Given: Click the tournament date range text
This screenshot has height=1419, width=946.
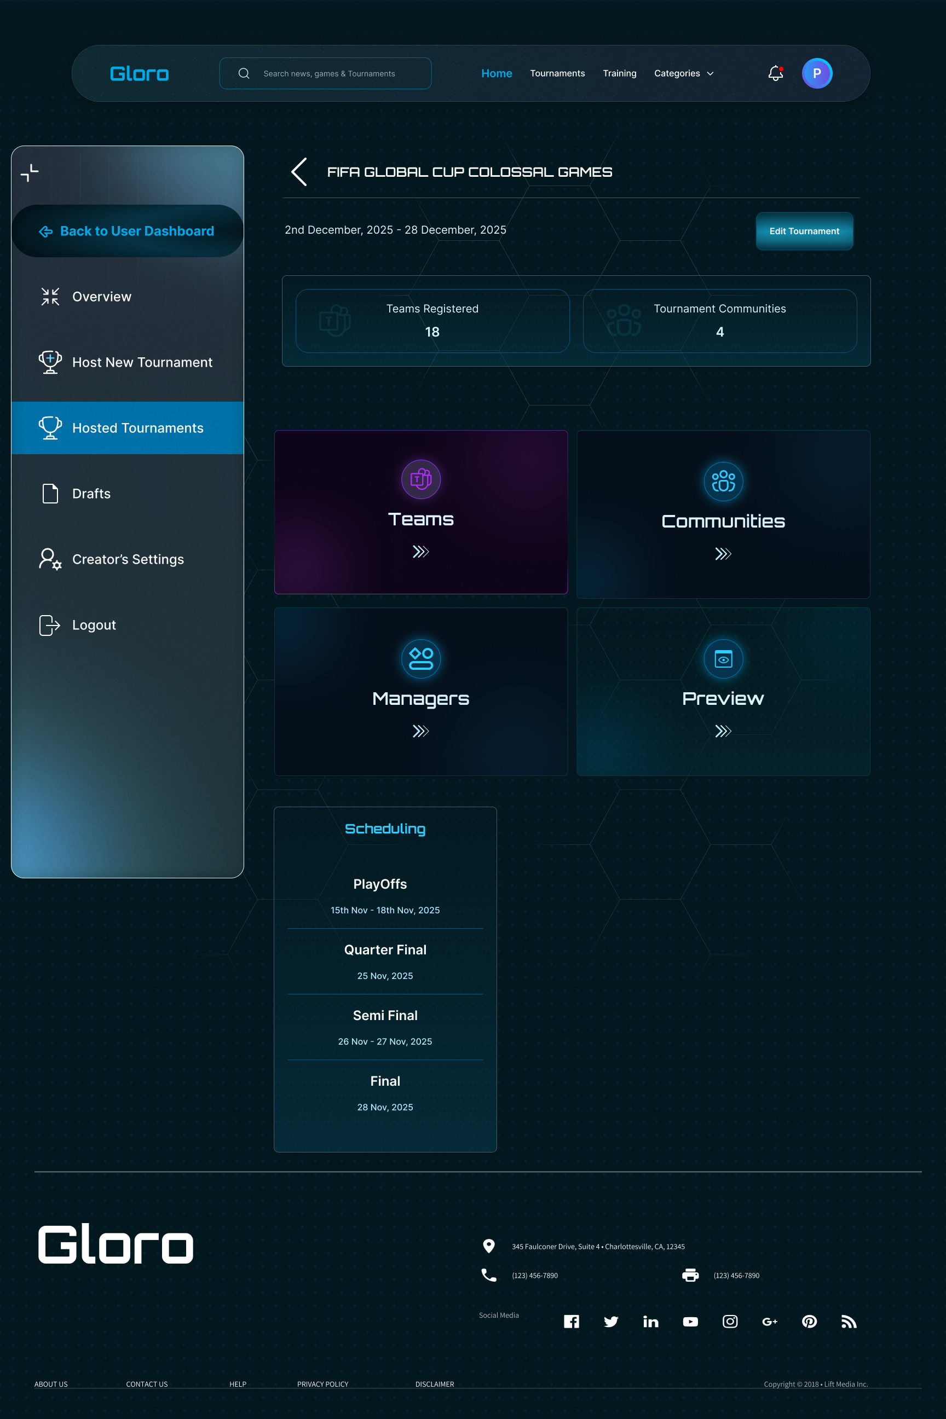Looking at the screenshot, I should point(395,230).
